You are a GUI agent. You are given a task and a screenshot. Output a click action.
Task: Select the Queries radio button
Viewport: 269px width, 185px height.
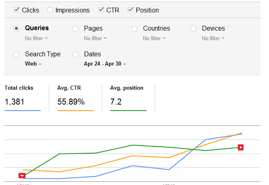click(17, 29)
